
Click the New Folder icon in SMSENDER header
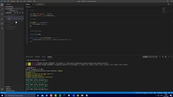pos(17,13)
